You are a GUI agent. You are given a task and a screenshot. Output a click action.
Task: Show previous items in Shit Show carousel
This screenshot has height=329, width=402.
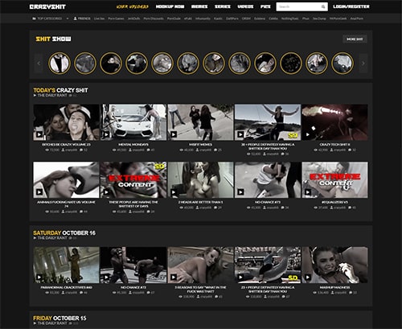point(39,64)
